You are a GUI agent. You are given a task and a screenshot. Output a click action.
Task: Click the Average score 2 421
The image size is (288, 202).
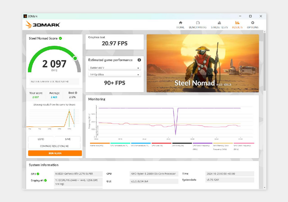click(54, 97)
